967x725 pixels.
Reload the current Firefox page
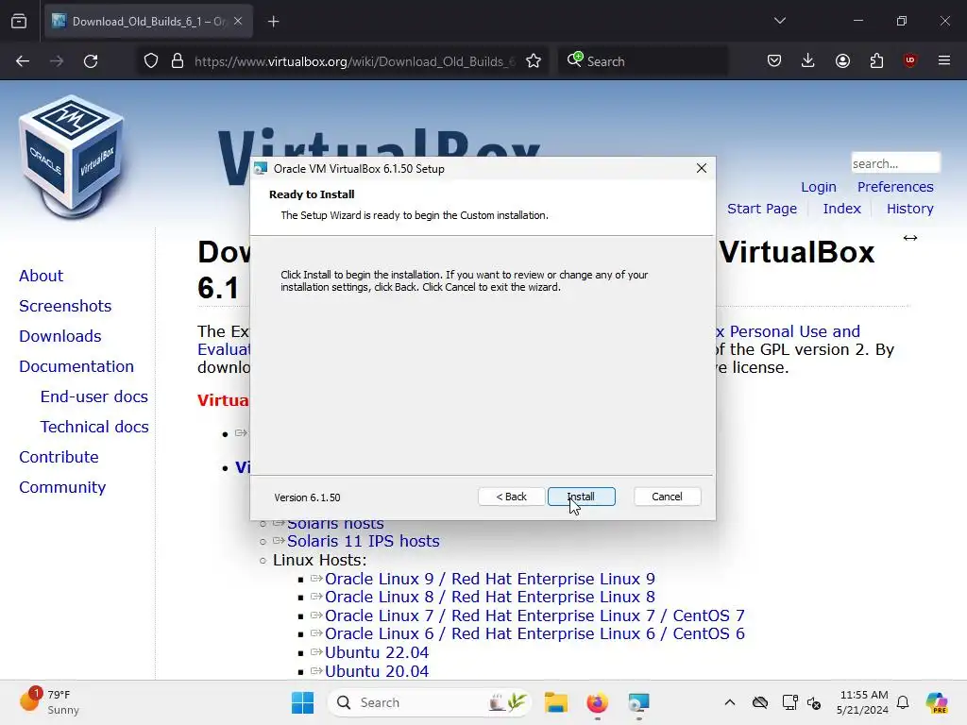coord(91,61)
